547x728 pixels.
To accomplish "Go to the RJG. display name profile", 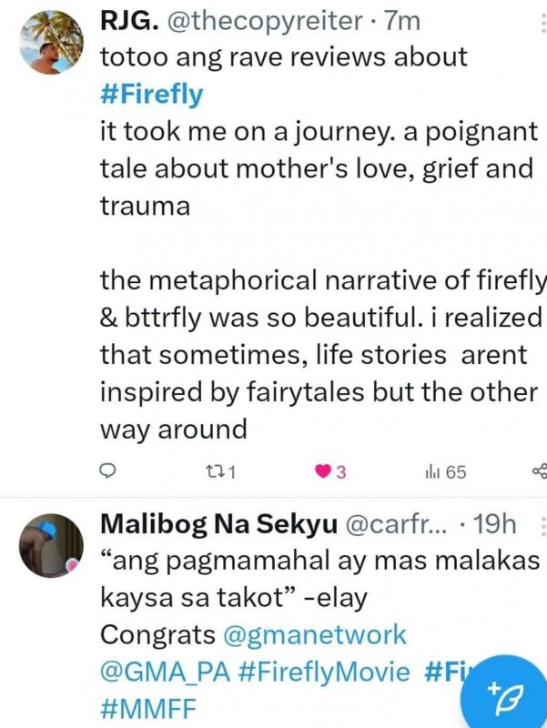I will pyautogui.click(x=127, y=18).
